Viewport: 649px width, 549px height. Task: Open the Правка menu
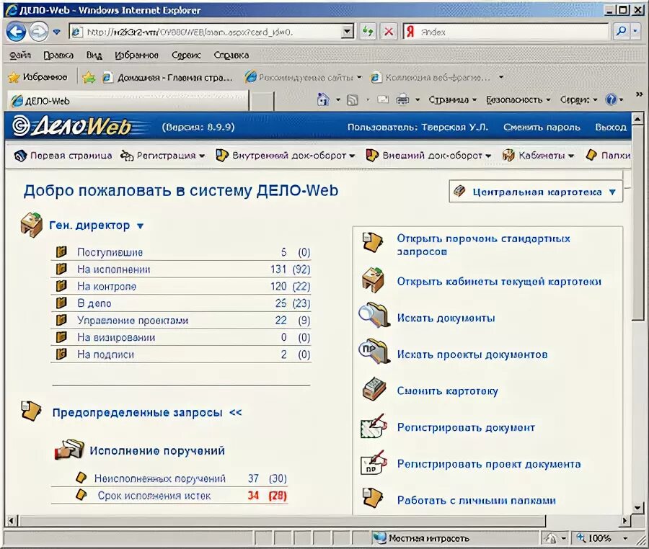pyautogui.click(x=58, y=55)
